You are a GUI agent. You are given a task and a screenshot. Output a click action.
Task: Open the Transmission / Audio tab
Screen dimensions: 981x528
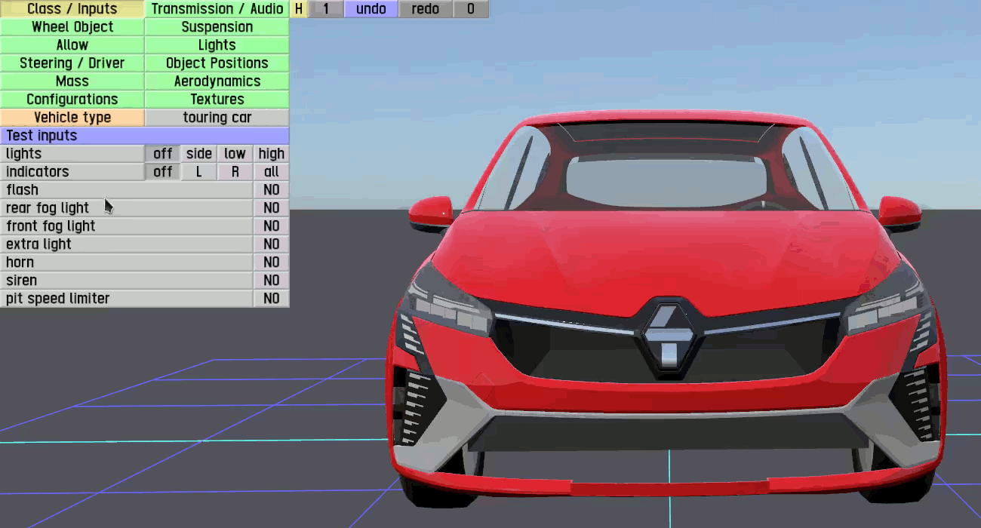[217, 9]
